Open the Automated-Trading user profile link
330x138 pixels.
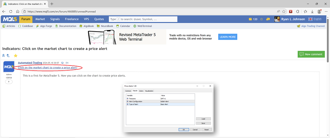pyautogui.click(x=30, y=63)
